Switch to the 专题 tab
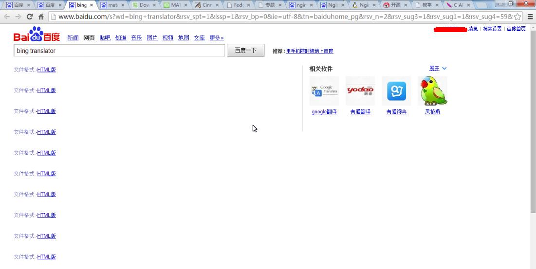This screenshot has height=269, width=536. point(269,5)
